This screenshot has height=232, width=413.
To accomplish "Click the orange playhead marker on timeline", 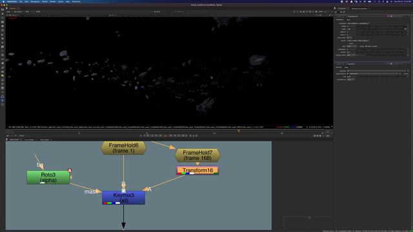I will point(239,131).
